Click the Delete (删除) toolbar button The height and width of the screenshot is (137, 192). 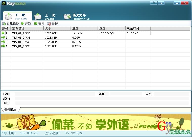point(53,23)
